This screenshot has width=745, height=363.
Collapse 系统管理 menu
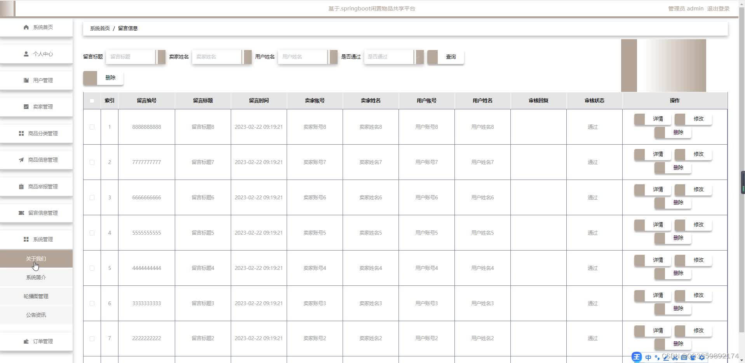point(36,239)
